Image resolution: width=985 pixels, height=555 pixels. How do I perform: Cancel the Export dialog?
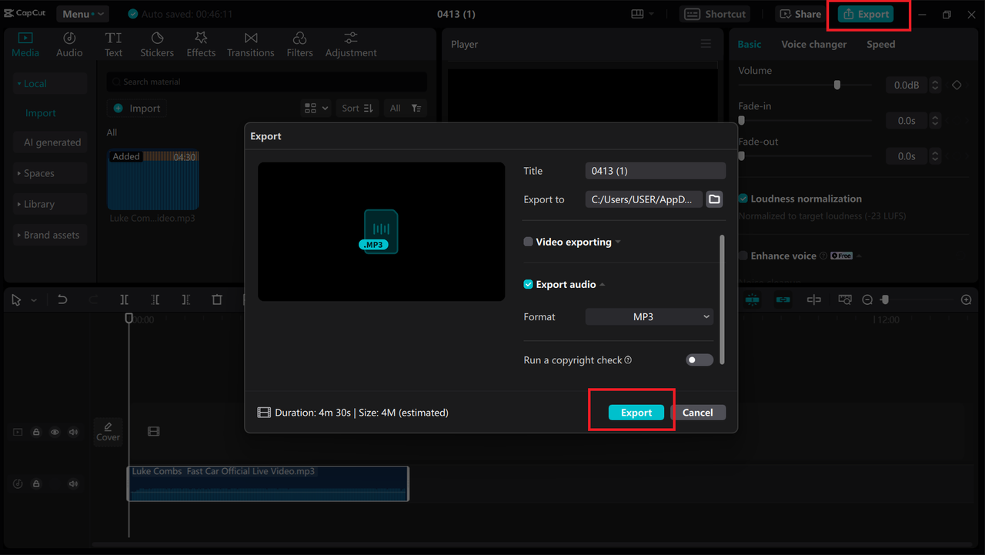coord(699,413)
